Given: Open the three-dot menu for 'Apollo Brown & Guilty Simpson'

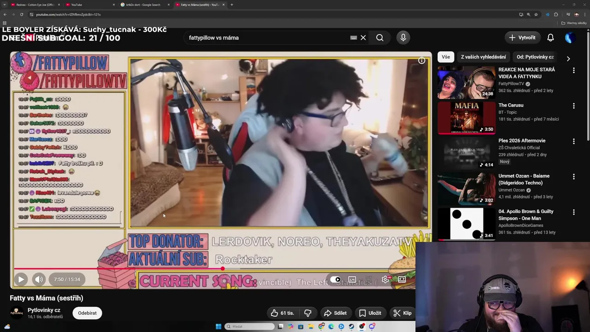Looking at the screenshot, I should point(574,212).
